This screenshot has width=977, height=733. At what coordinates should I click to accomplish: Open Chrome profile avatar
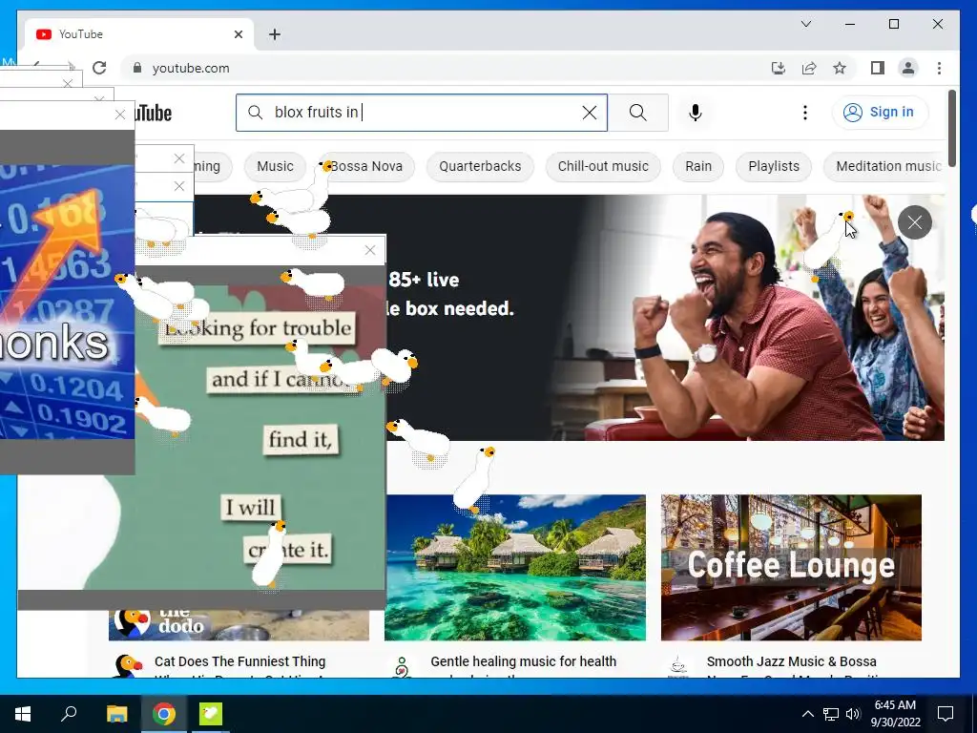click(x=908, y=68)
